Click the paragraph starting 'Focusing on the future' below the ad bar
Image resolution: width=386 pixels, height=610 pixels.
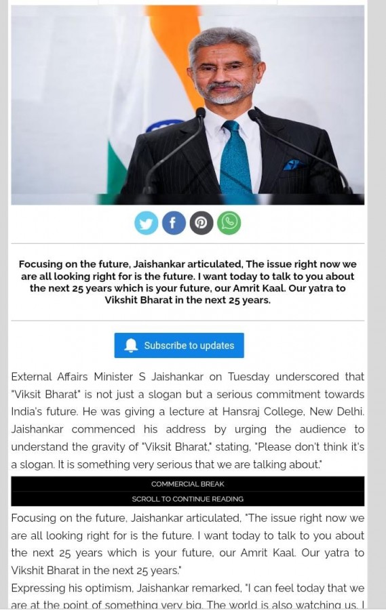point(187,544)
